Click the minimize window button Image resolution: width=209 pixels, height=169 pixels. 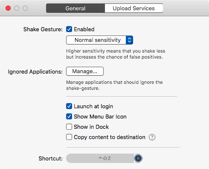click(x=17, y=8)
